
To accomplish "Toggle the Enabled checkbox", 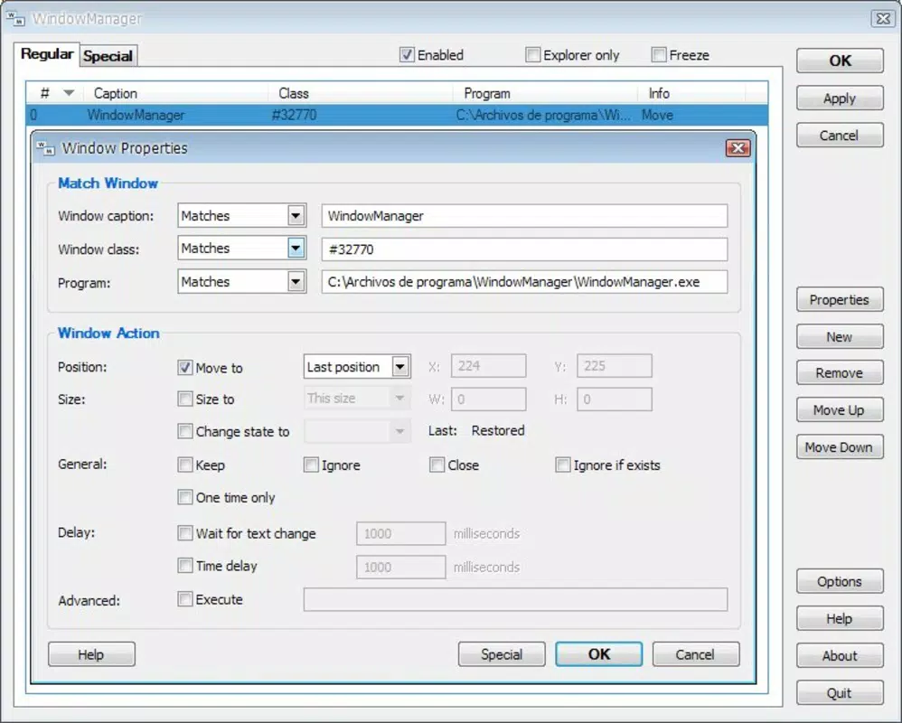I will coord(407,54).
